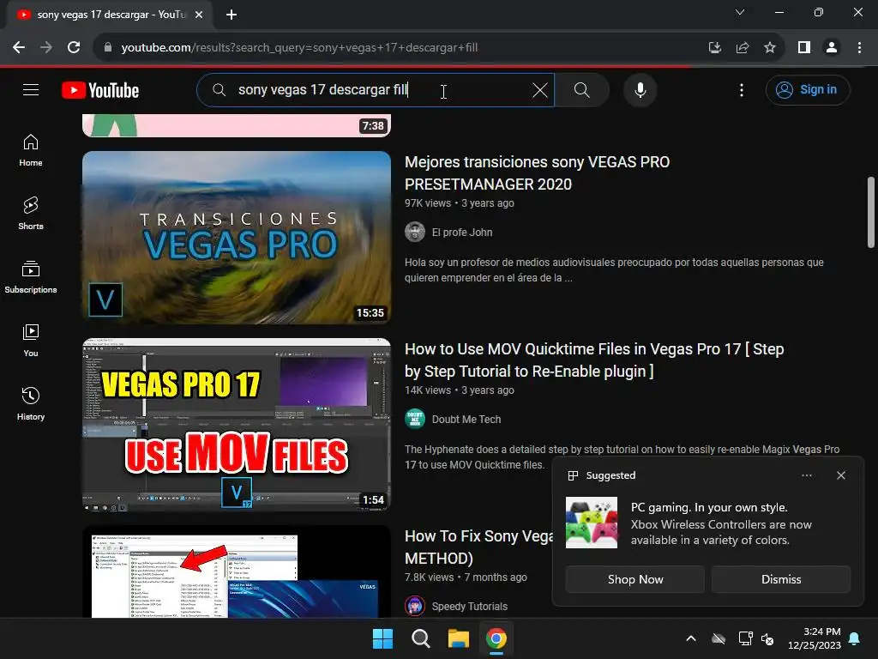Close the YouTube browser tab

pos(198,15)
